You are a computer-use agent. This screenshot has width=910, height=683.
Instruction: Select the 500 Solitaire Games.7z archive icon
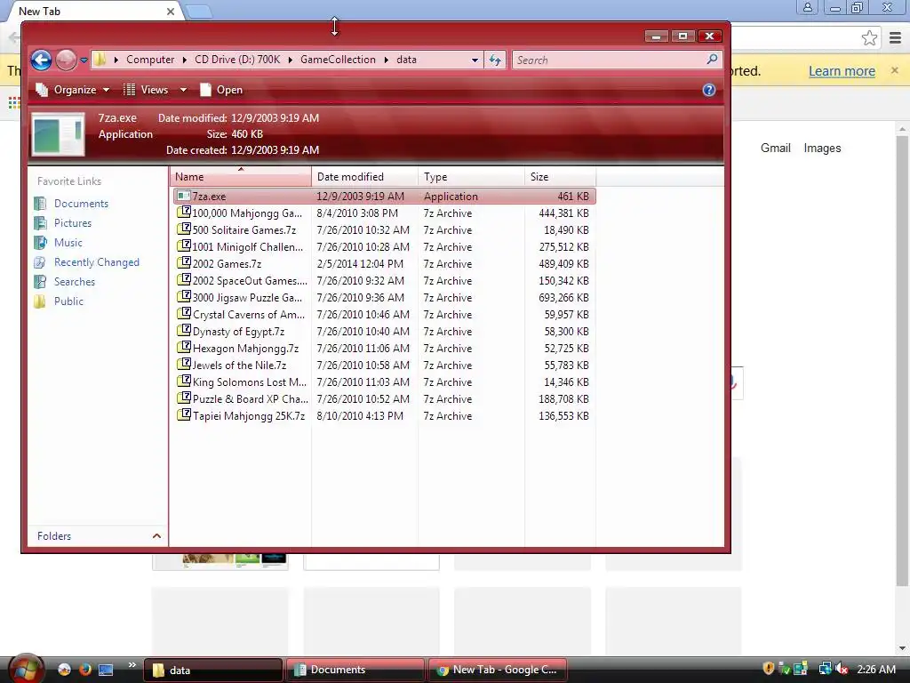pyautogui.click(x=183, y=229)
